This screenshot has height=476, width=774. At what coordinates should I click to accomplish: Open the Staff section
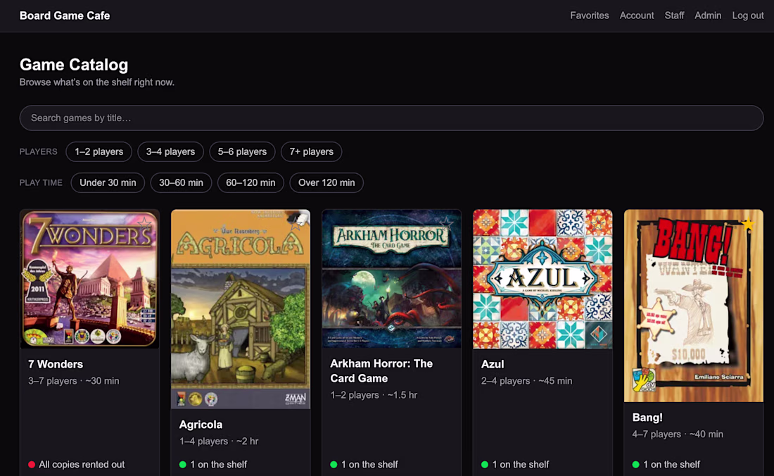[x=674, y=15]
